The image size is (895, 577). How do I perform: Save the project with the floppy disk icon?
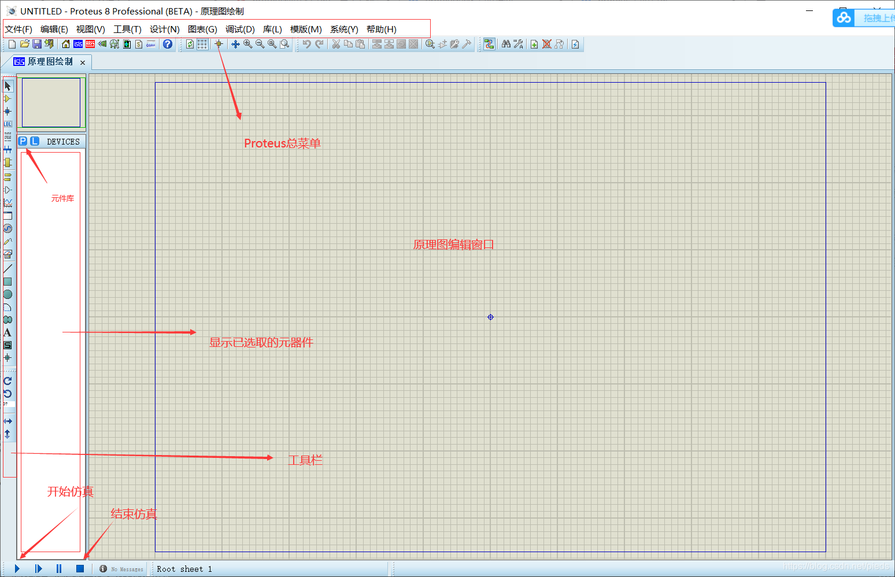(x=36, y=44)
